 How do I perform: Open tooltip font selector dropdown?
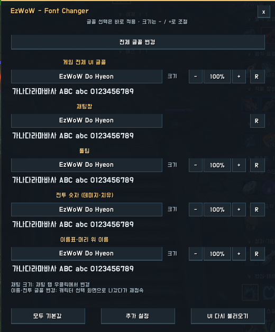87,165
